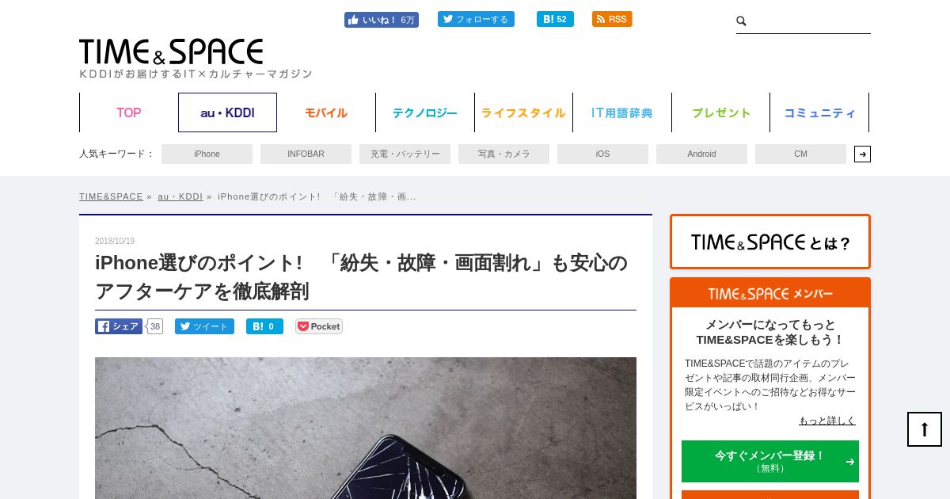Open the ライフスタイル navigation tab
This screenshot has width=950, height=499.
click(x=523, y=112)
